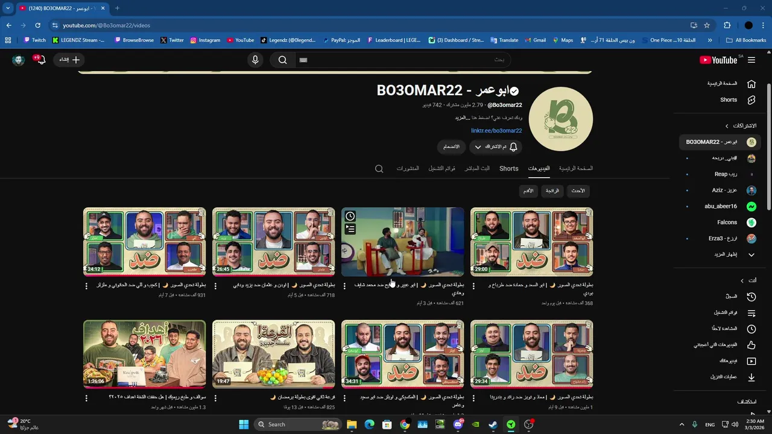This screenshot has width=772, height=434.
Task: Switch to channel Home (الصفحة الرئيسية) tab
Action: [x=576, y=169]
